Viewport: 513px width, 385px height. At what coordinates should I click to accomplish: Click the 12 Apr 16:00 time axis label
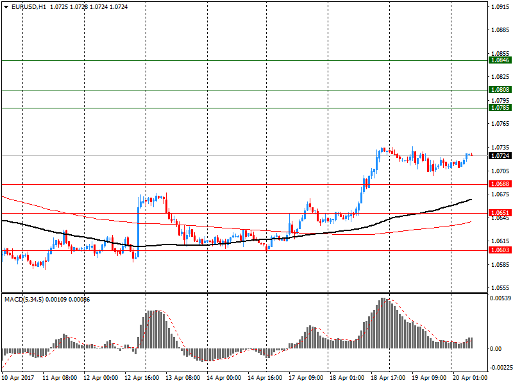coord(142,378)
